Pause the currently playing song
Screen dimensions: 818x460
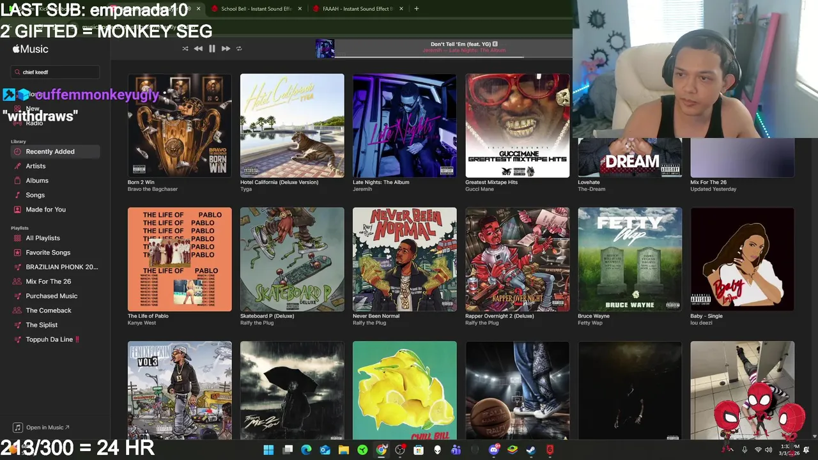212,49
